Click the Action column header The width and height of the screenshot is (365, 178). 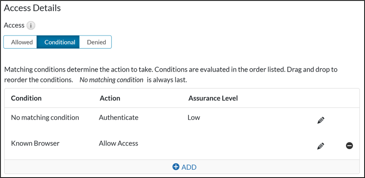click(x=110, y=98)
